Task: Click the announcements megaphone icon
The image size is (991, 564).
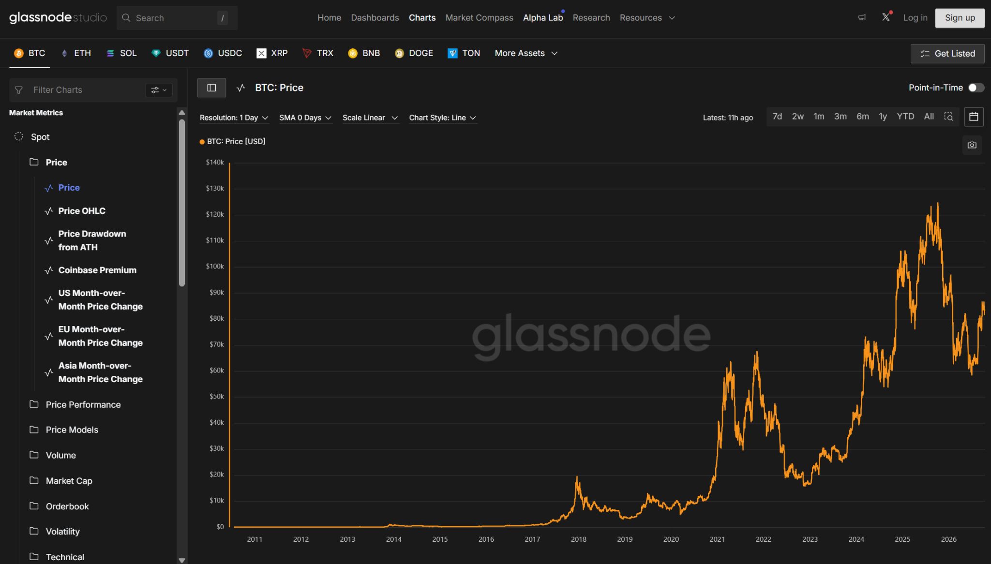Action: pyautogui.click(x=862, y=17)
